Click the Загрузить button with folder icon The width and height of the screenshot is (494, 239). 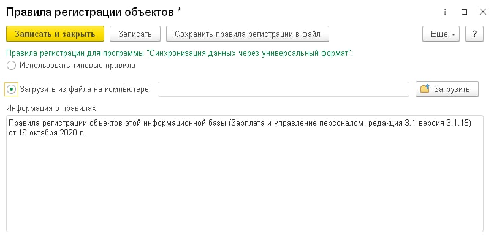(447, 89)
